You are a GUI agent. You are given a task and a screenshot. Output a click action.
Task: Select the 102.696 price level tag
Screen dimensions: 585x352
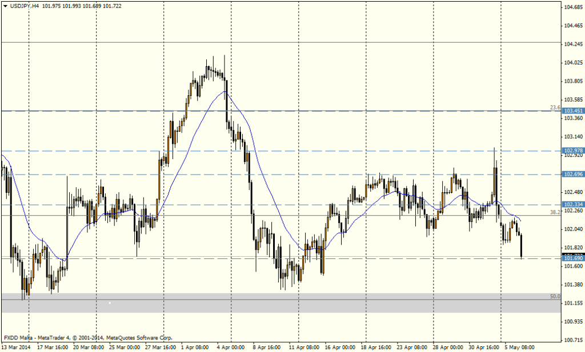coord(573,174)
